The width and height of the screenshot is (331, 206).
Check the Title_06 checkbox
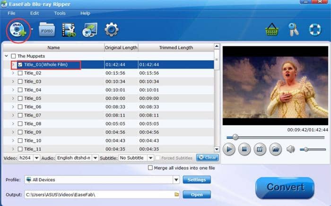coord(20,107)
